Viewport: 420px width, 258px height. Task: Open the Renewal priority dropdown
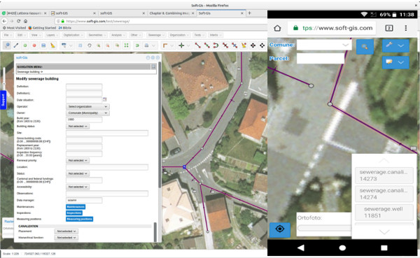[78, 160]
